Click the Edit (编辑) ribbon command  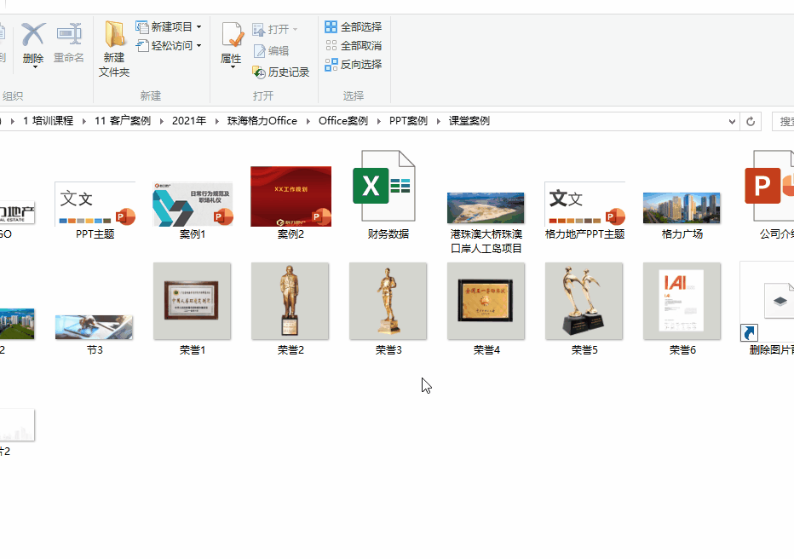[x=271, y=50]
